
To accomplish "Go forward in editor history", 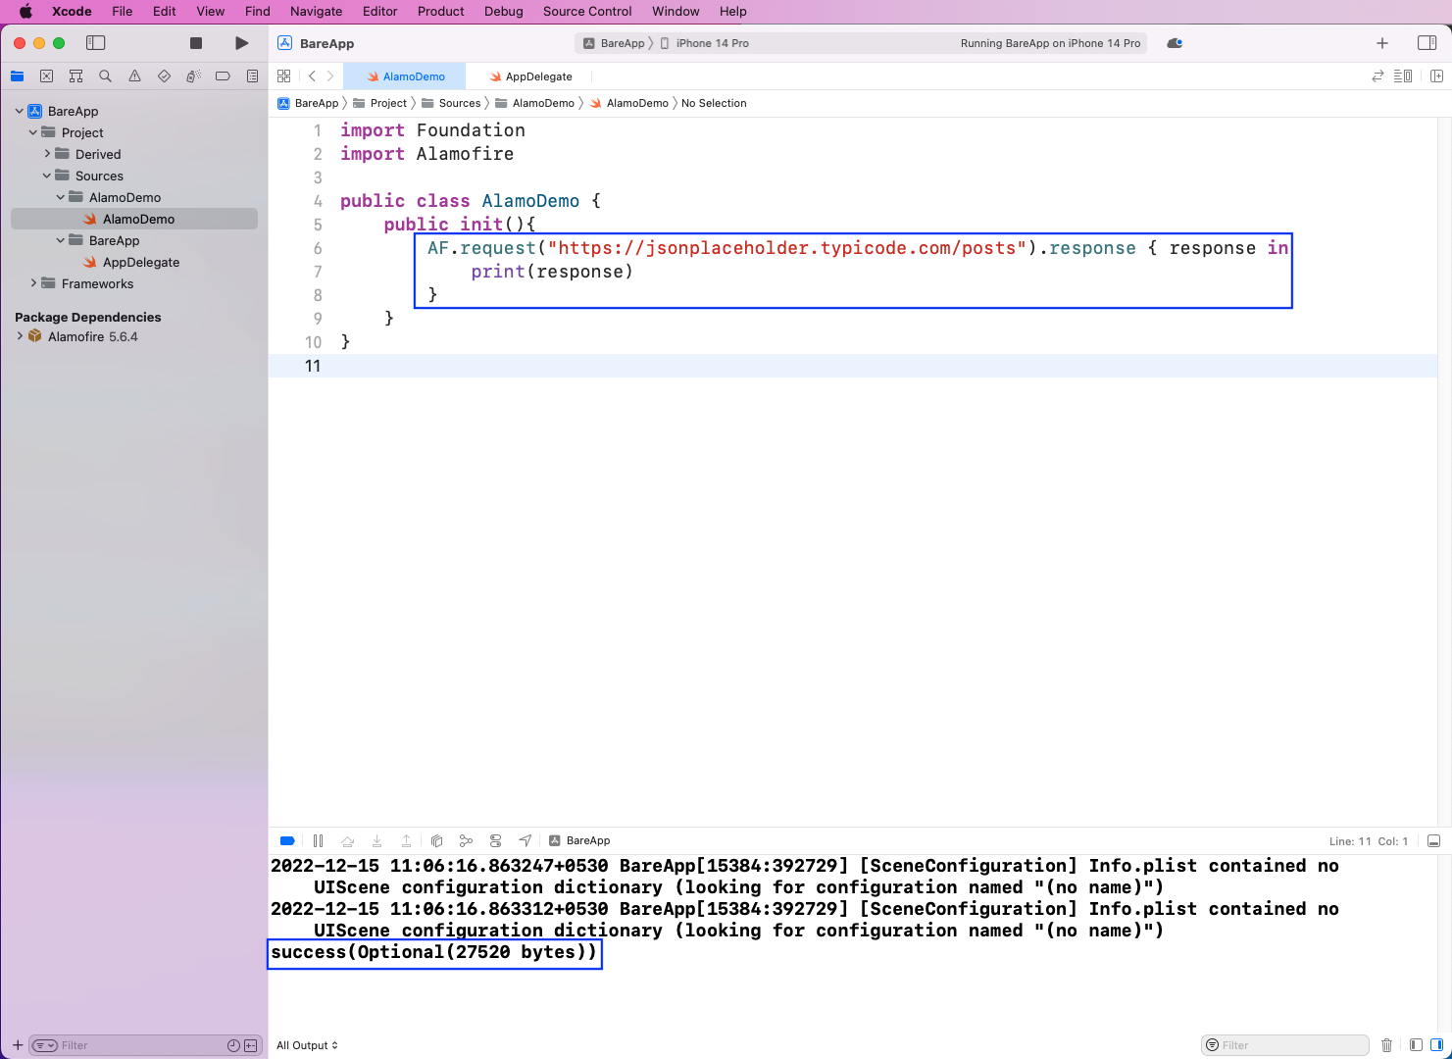I will click(x=330, y=76).
